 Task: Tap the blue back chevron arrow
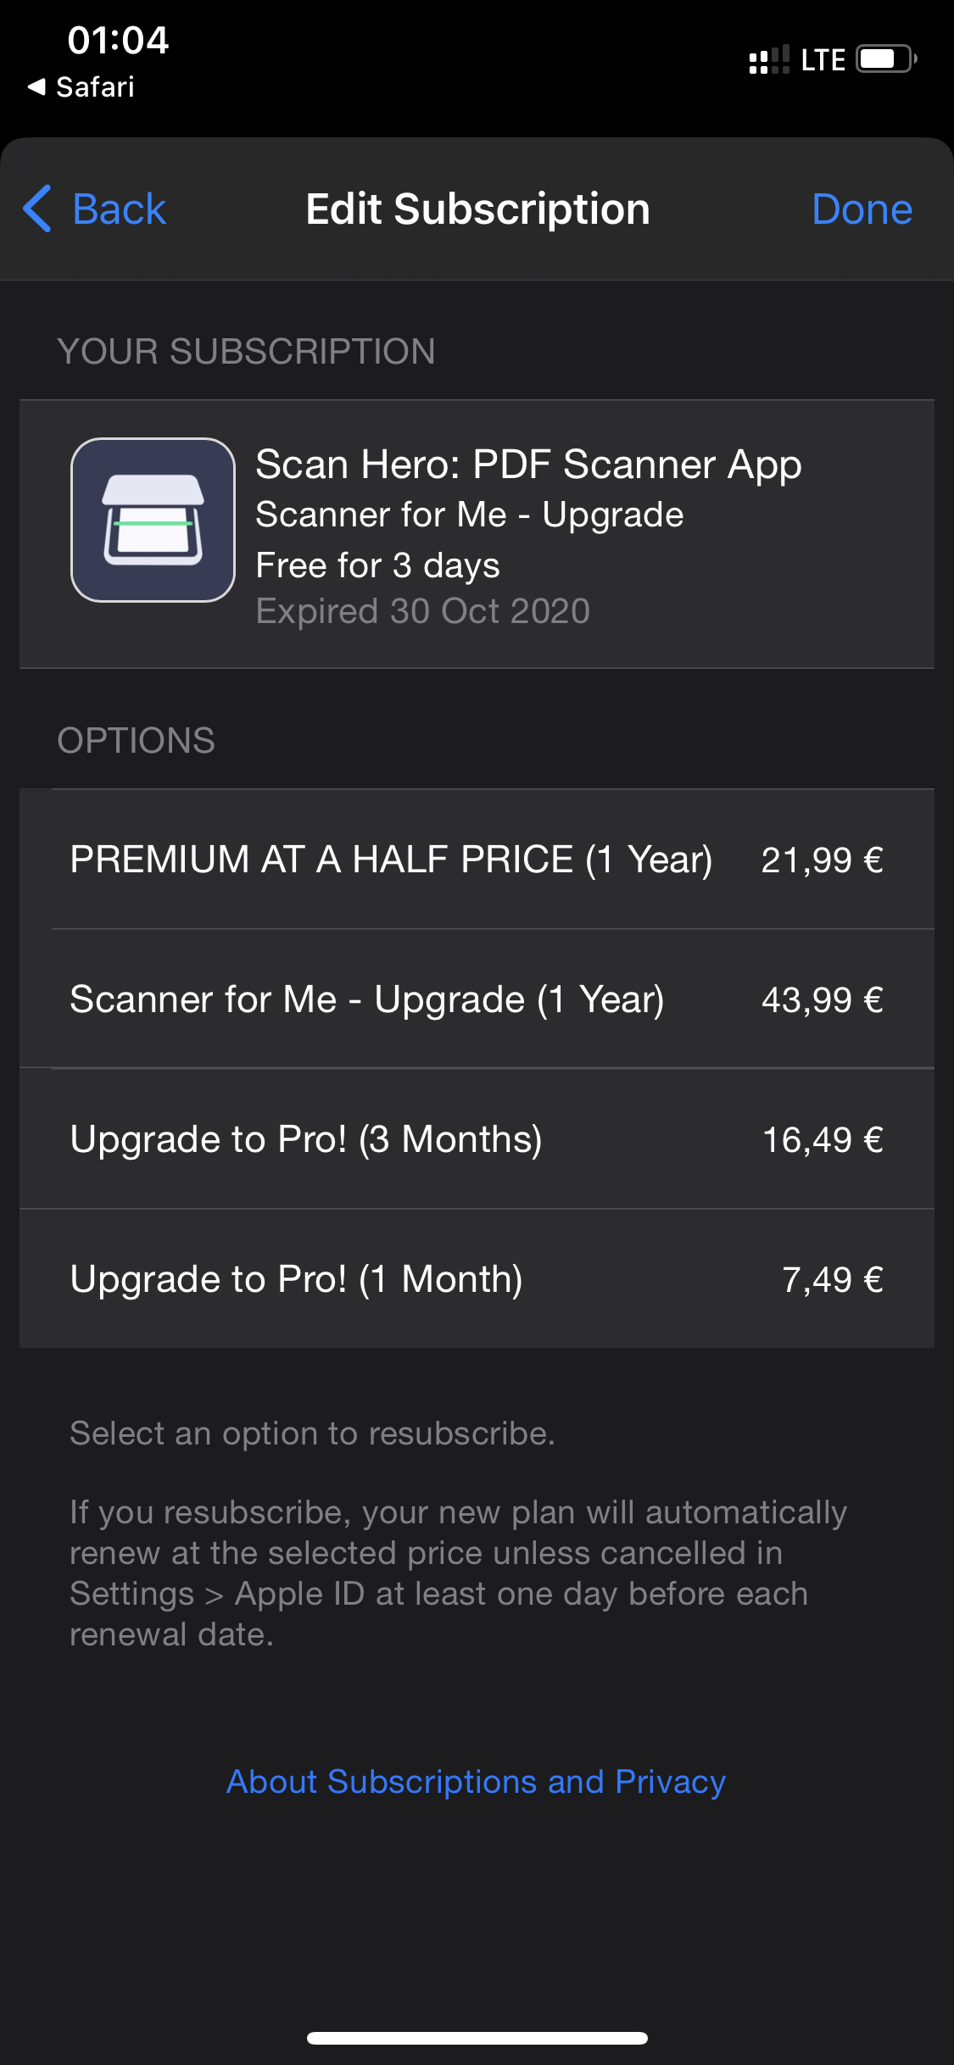coord(37,209)
